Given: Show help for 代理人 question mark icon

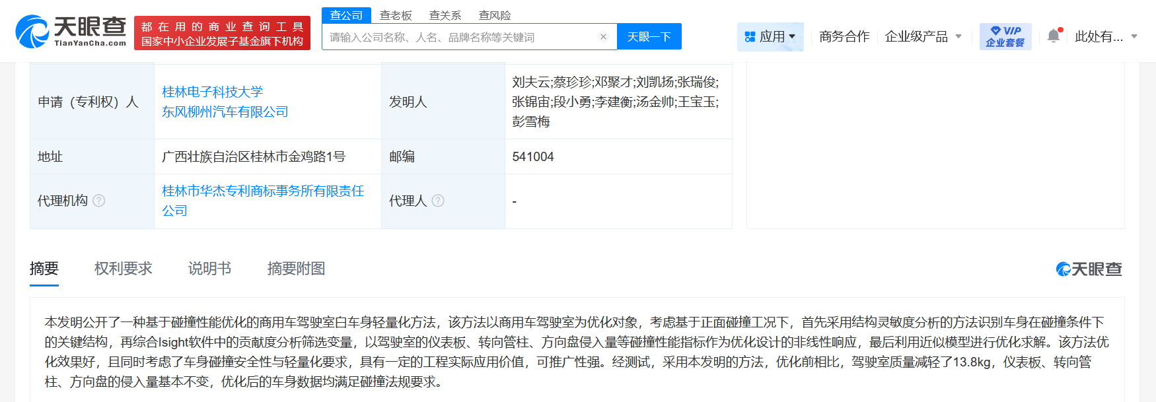Looking at the screenshot, I should click(x=438, y=201).
